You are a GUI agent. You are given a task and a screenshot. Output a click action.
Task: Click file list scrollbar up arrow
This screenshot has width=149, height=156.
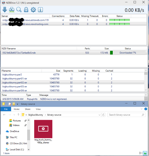tap(146, 70)
